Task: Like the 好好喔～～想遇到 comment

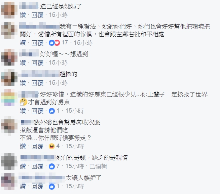Action: 23,63
